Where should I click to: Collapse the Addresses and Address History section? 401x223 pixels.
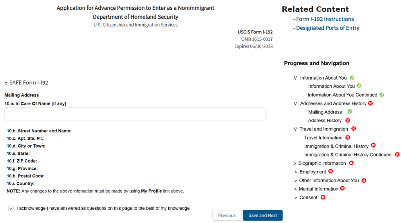[295, 103]
